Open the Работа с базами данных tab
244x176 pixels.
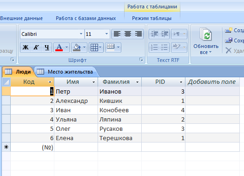coord(86,18)
